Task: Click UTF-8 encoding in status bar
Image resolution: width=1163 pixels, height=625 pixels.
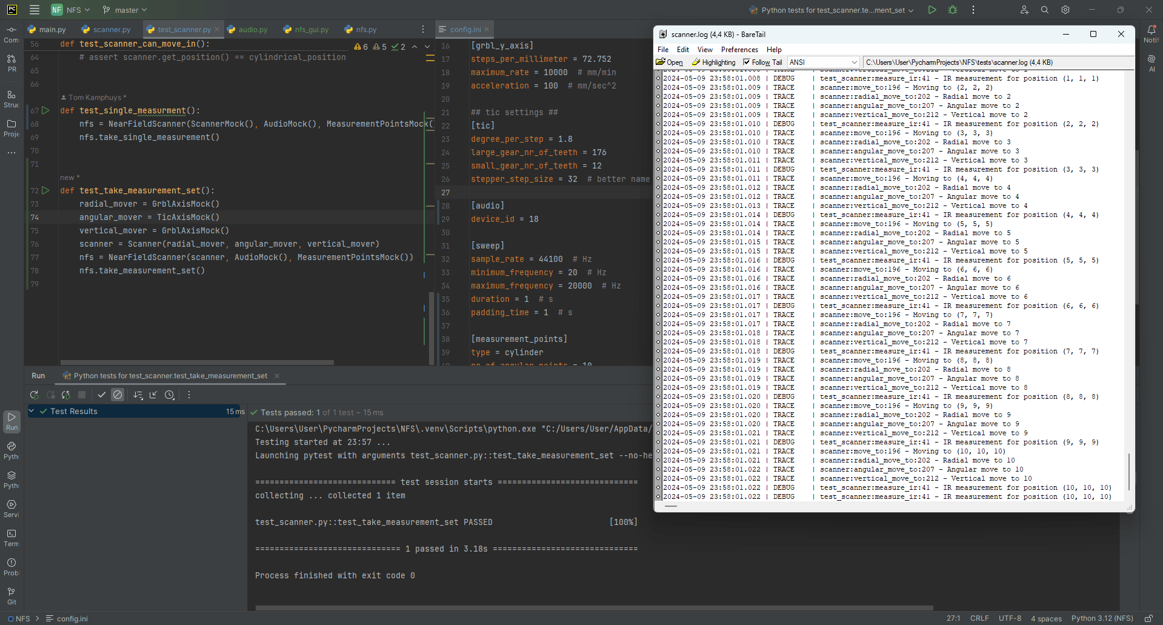Action: (1010, 618)
